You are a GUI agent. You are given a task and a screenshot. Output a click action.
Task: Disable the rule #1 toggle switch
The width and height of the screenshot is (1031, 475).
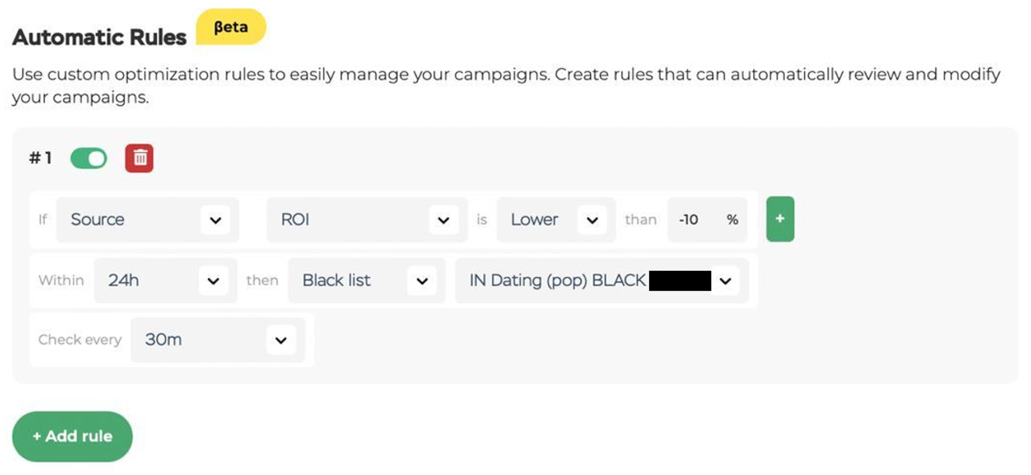tap(89, 158)
